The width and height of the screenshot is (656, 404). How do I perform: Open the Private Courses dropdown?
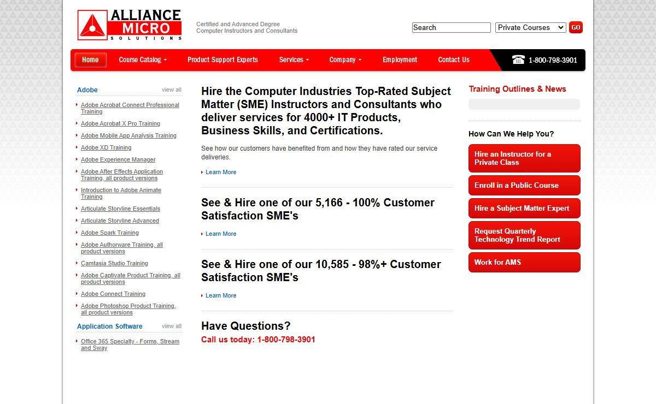pos(531,27)
